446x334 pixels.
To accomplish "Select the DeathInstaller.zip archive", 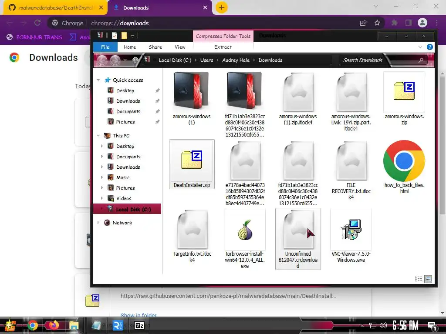I will (192, 164).
